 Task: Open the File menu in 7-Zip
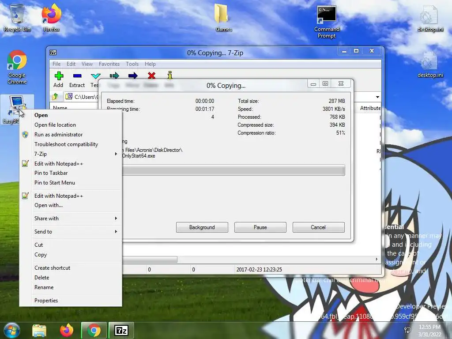56,64
